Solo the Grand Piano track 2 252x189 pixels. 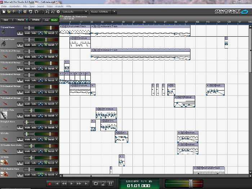34,45
